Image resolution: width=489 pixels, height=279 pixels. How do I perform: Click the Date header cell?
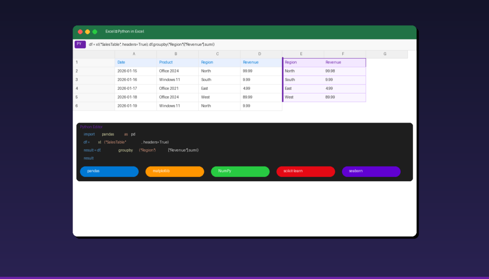click(136, 62)
